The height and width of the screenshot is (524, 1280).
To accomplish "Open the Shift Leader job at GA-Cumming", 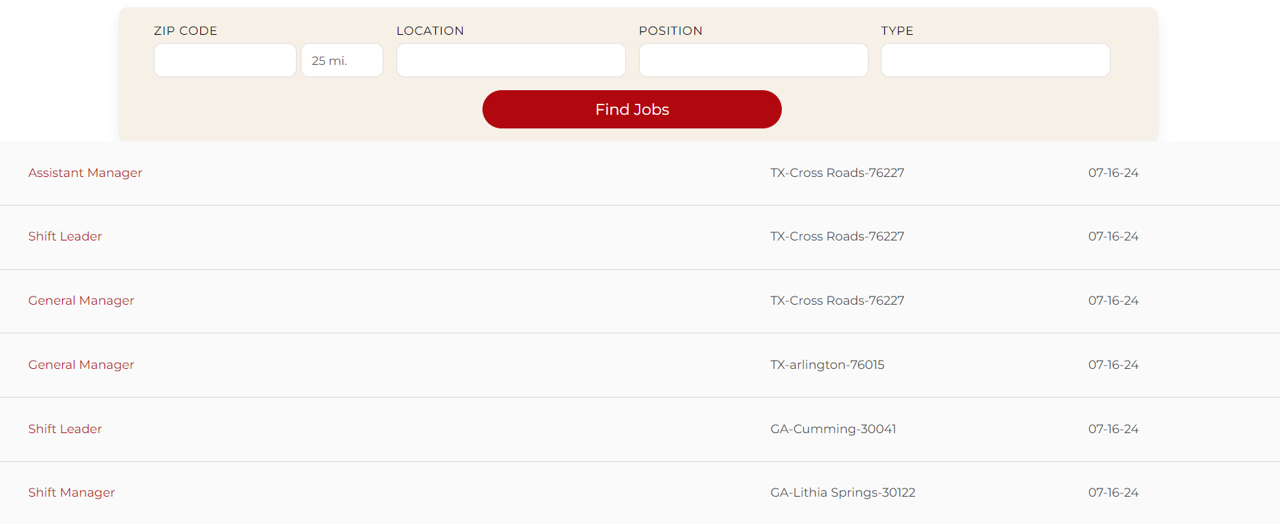I will (65, 429).
